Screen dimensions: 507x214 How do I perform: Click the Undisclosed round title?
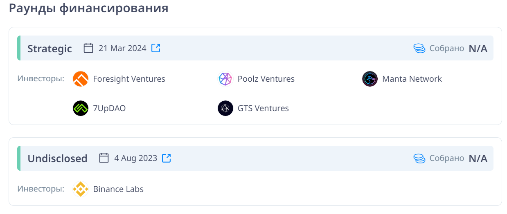click(57, 158)
